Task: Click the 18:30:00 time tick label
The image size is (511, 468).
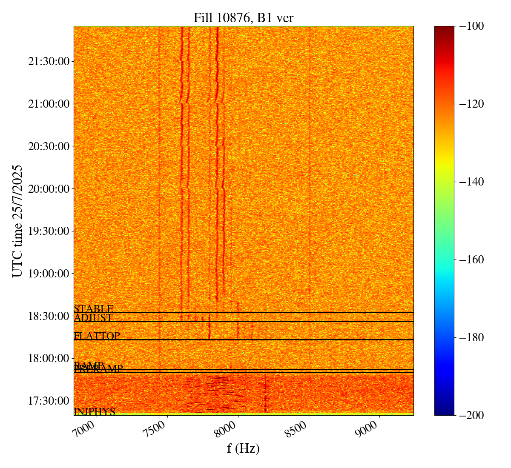Action: 49,316
